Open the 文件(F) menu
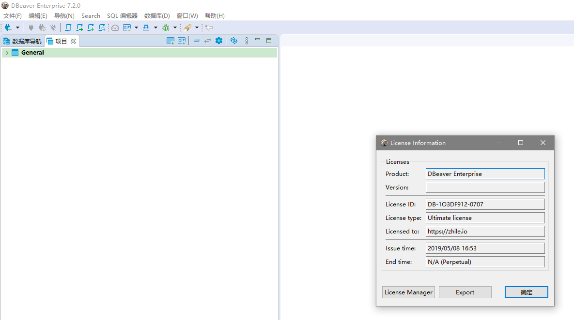 13,15
